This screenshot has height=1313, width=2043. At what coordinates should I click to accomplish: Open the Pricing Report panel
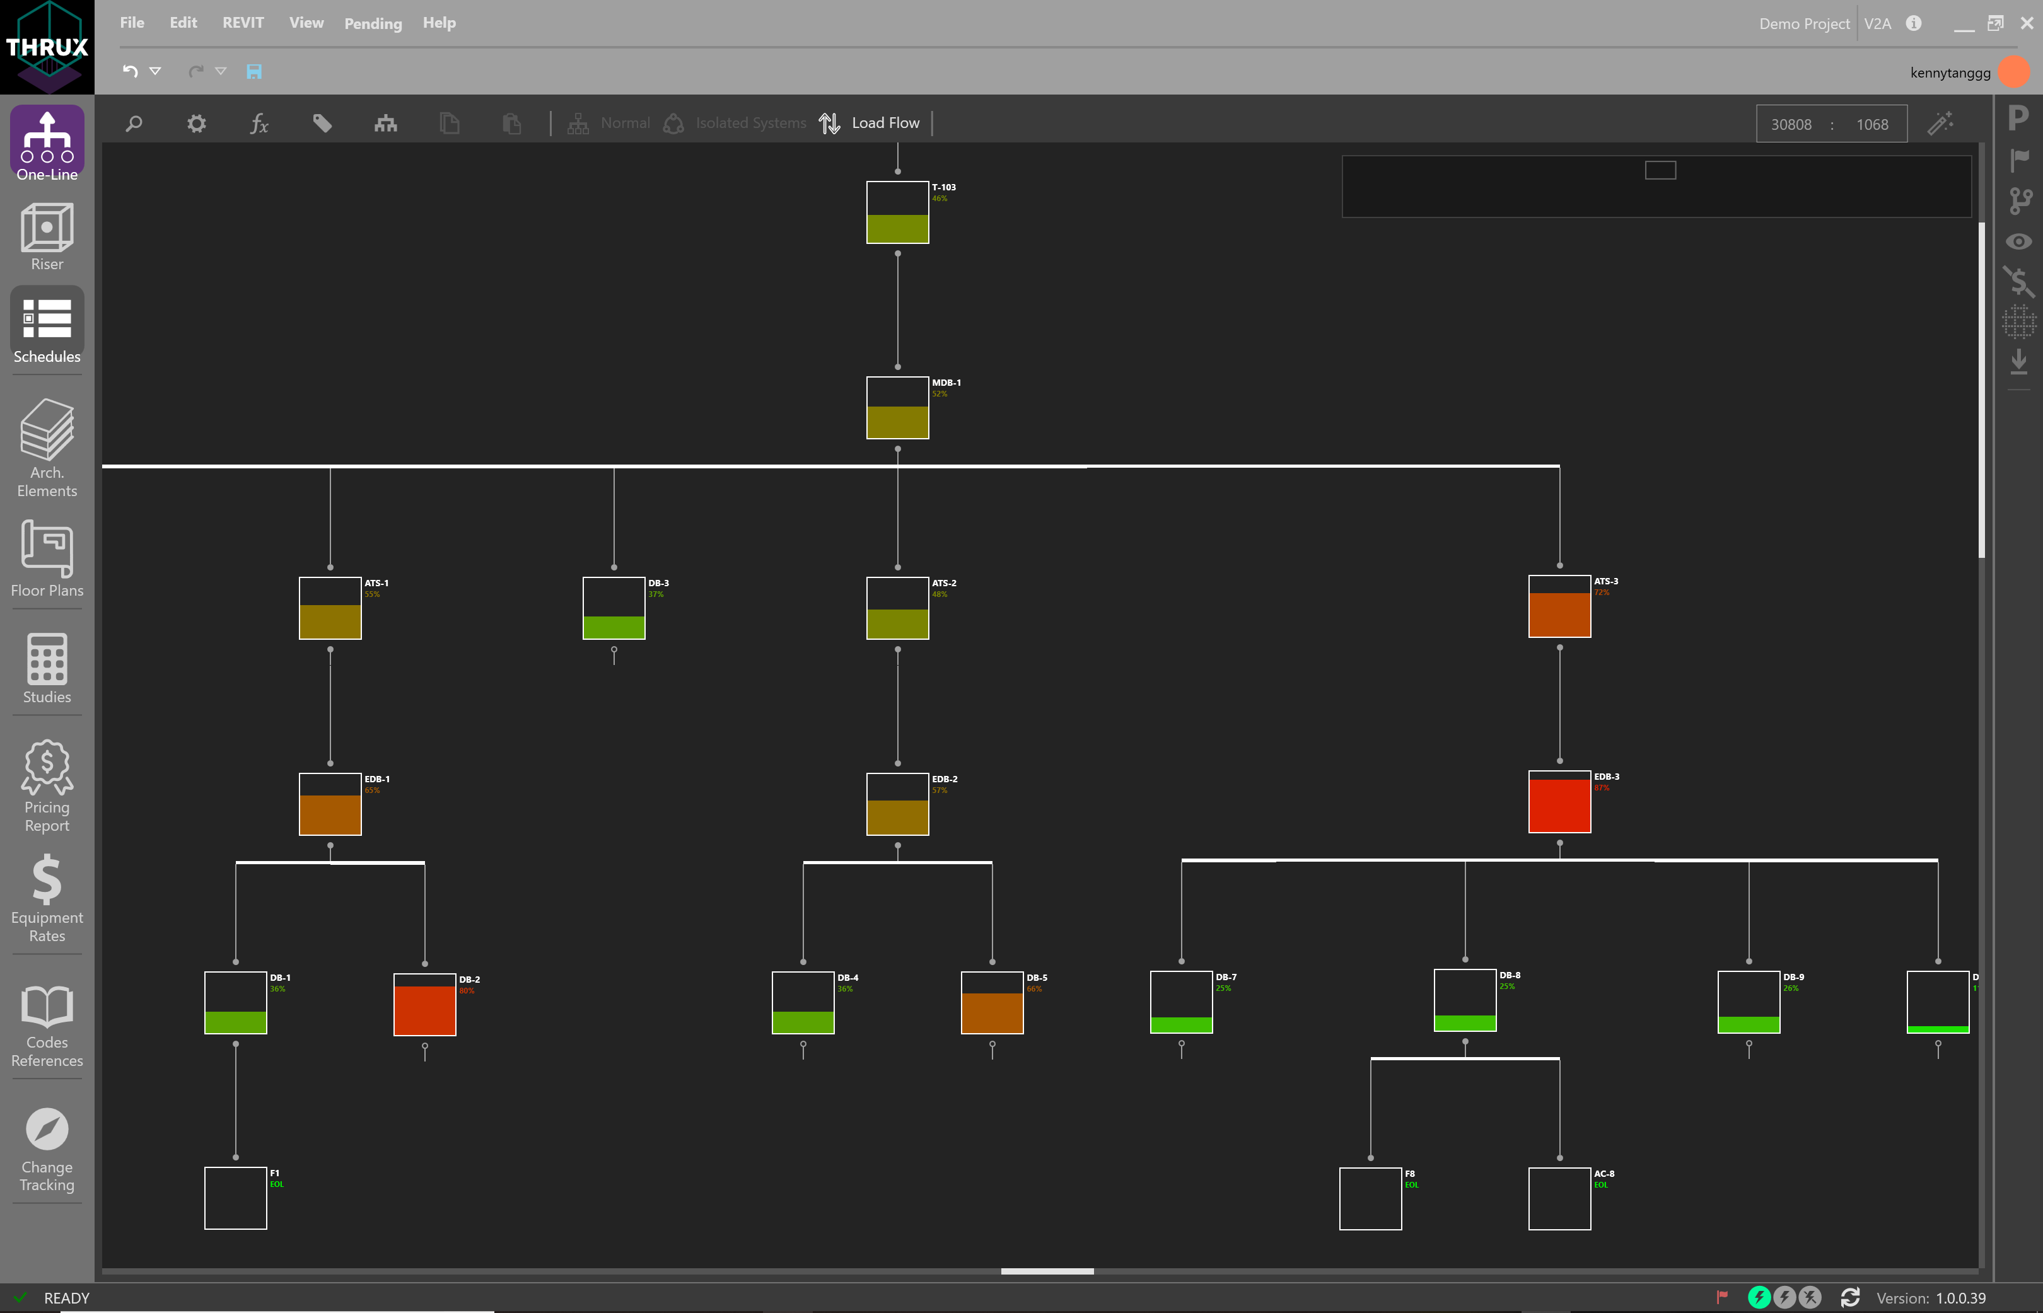point(46,784)
